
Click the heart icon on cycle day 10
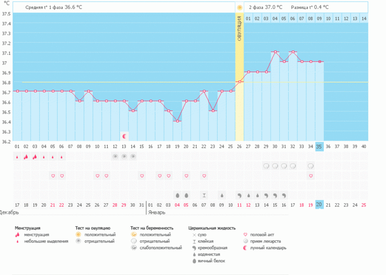[x=97, y=176]
